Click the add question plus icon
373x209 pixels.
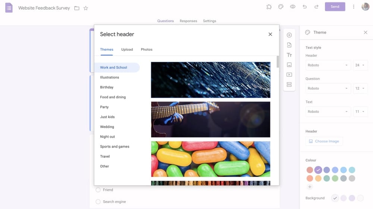click(x=289, y=35)
